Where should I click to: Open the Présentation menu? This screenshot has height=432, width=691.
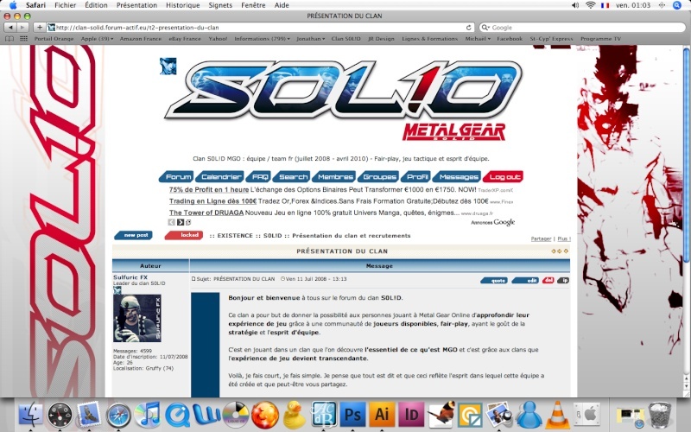(x=136, y=5)
